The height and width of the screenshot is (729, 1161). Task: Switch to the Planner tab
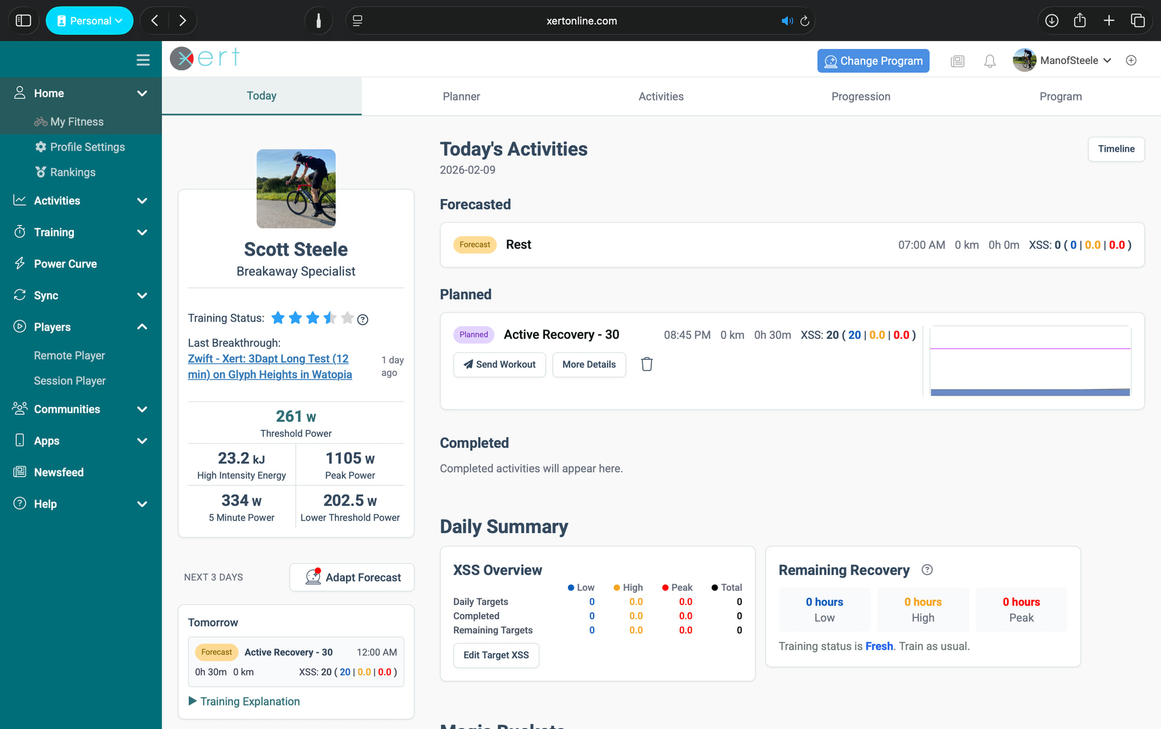coord(461,96)
